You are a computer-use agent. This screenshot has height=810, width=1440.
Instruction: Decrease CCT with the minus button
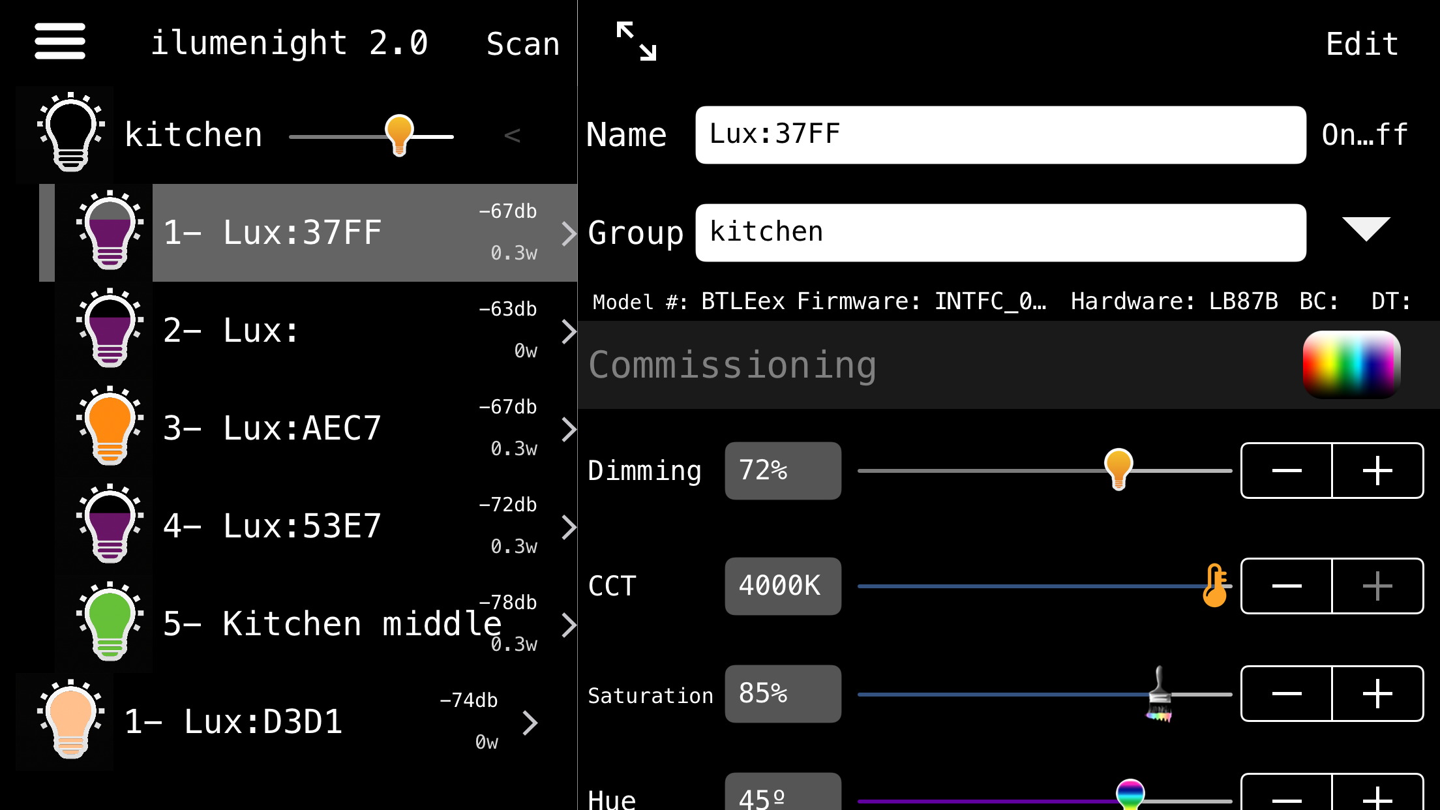[1287, 586]
